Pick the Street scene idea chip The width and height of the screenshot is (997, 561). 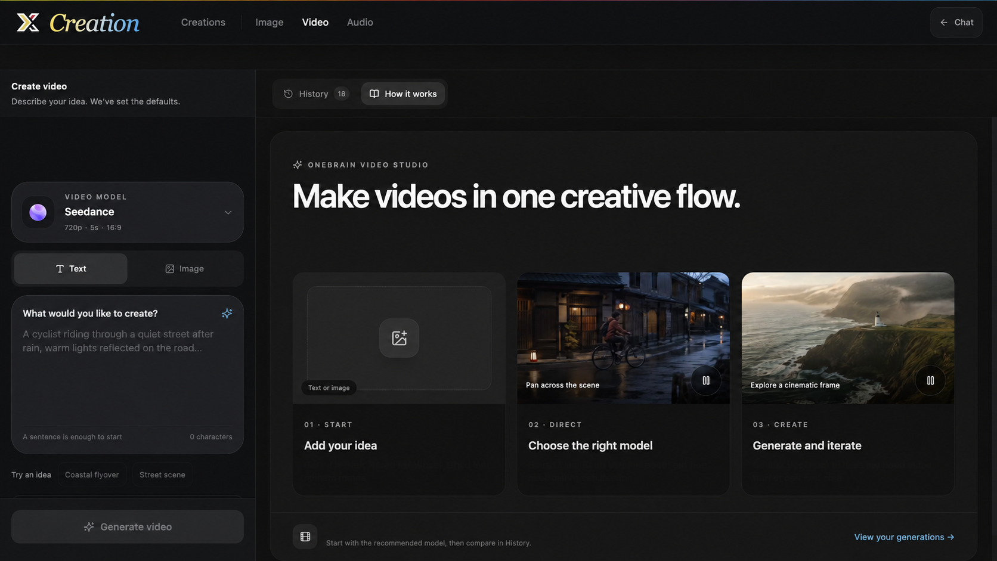pyautogui.click(x=162, y=475)
